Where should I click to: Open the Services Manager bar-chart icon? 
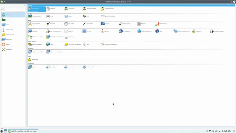point(161,24)
